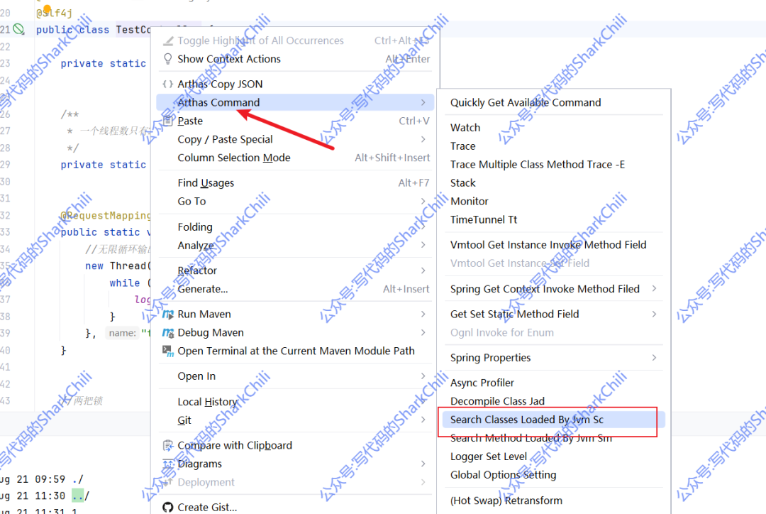Select Vmtool Get Instance Invoke Method Field
The width and height of the screenshot is (766, 514).
point(554,245)
